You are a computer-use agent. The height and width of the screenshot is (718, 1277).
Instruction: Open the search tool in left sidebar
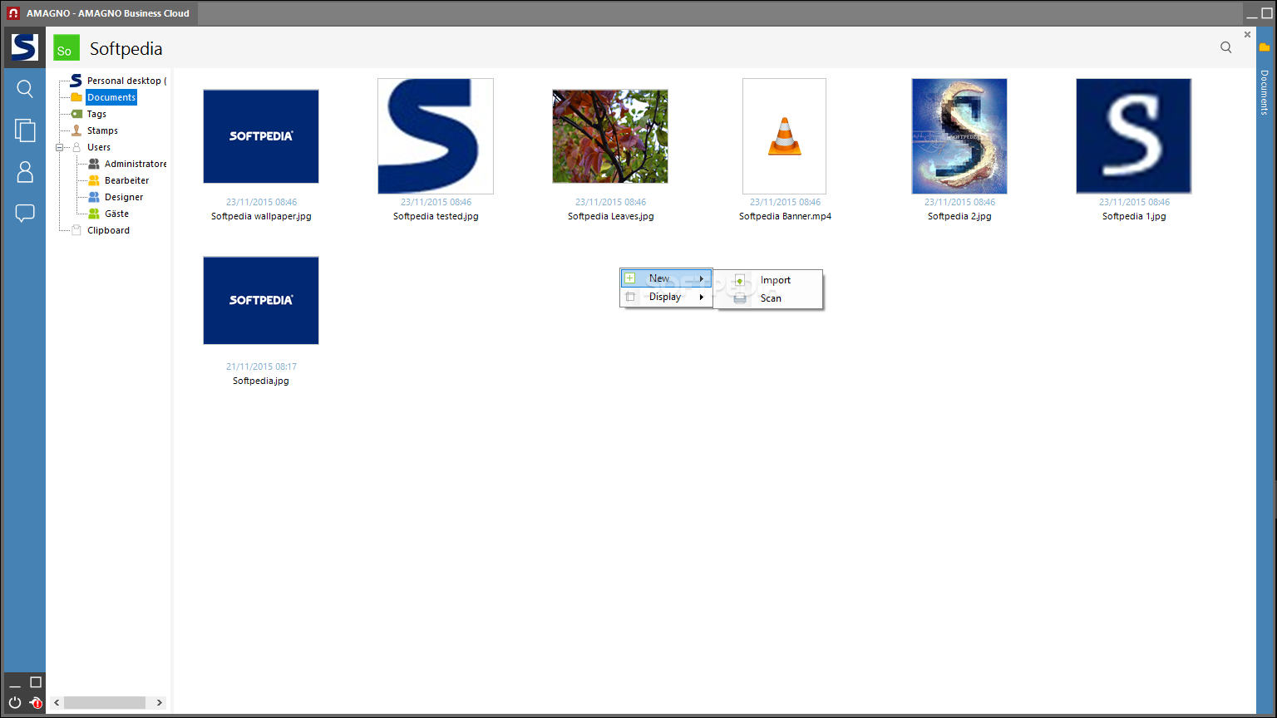pos(25,88)
